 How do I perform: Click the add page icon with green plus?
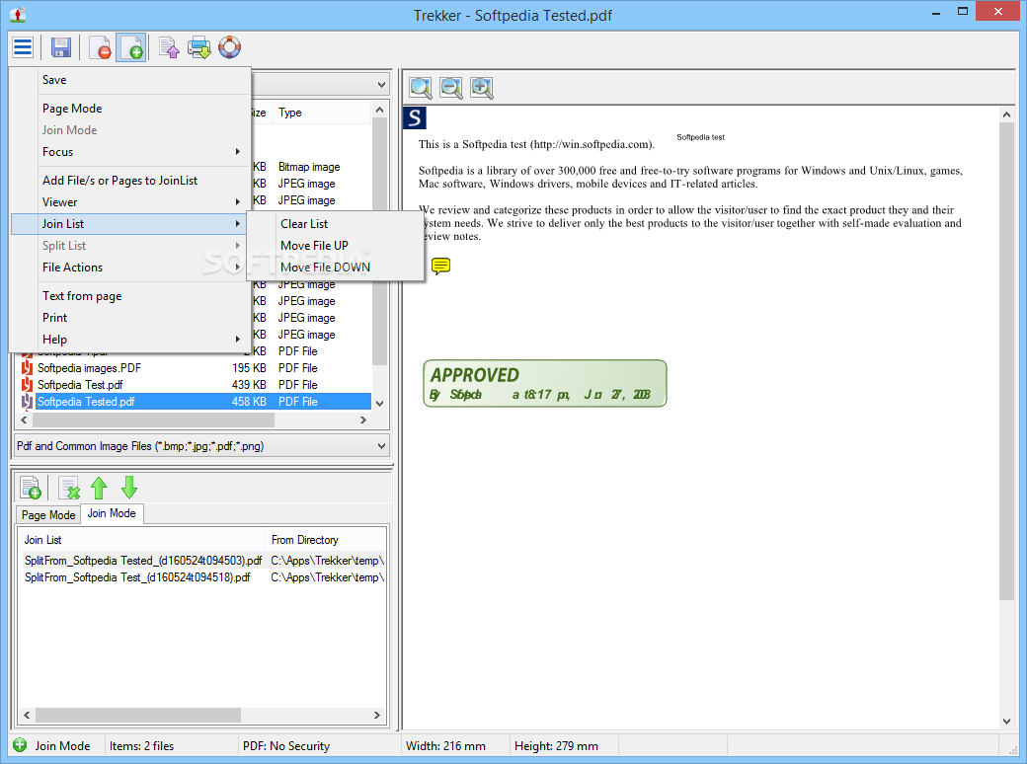pos(131,47)
